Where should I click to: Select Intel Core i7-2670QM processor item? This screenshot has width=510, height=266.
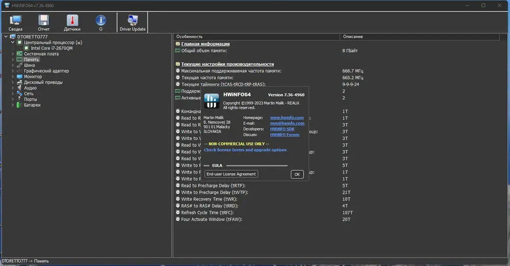point(52,48)
